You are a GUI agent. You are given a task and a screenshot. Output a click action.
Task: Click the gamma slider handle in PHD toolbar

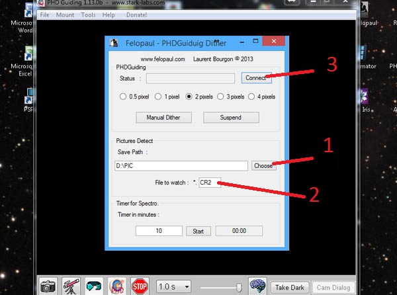(x=239, y=288)
